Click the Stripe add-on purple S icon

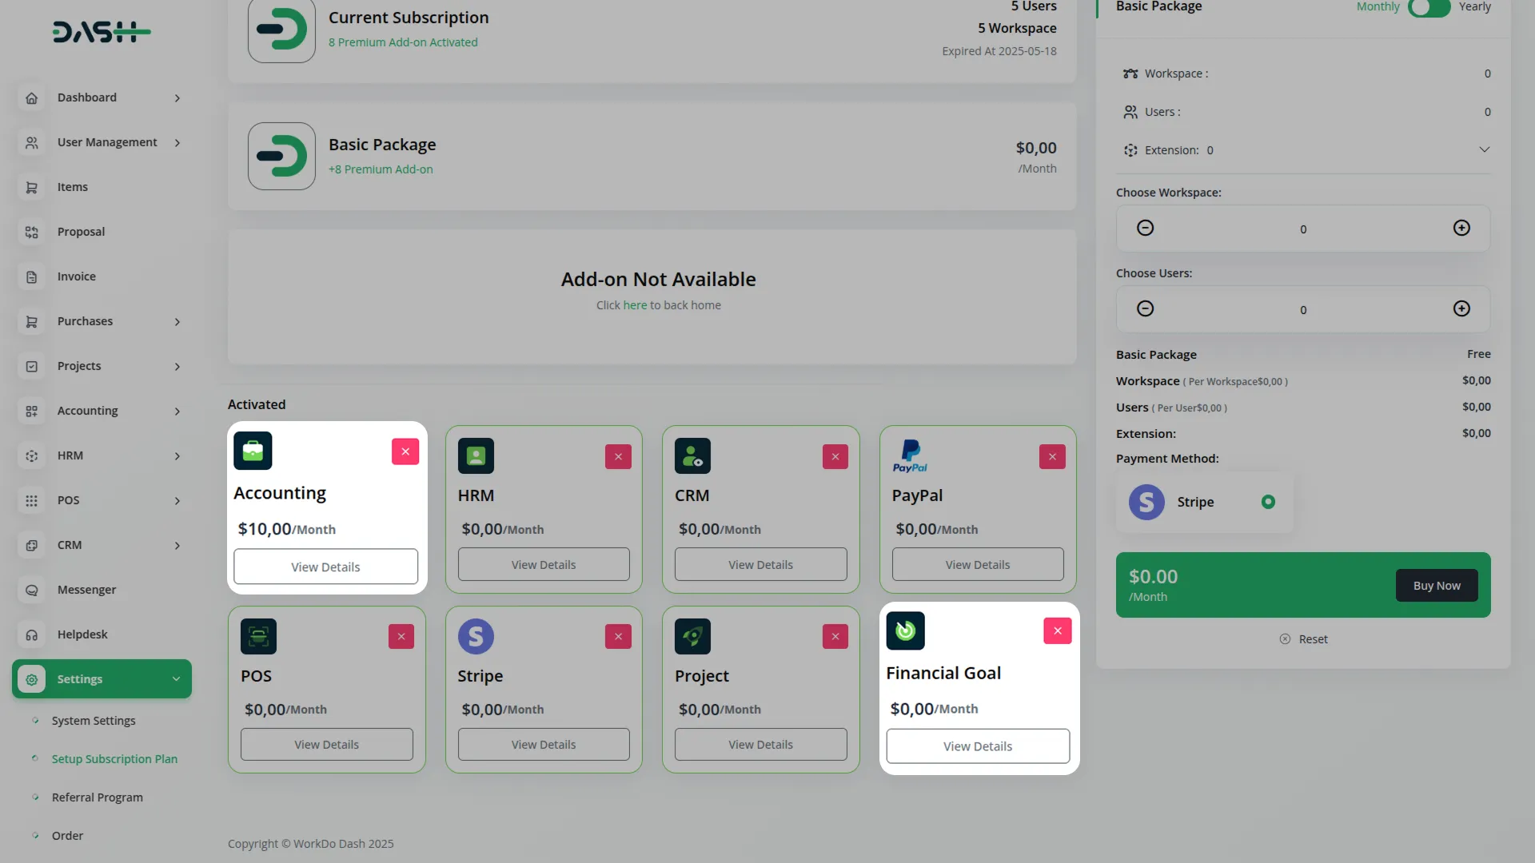point(476,636)
